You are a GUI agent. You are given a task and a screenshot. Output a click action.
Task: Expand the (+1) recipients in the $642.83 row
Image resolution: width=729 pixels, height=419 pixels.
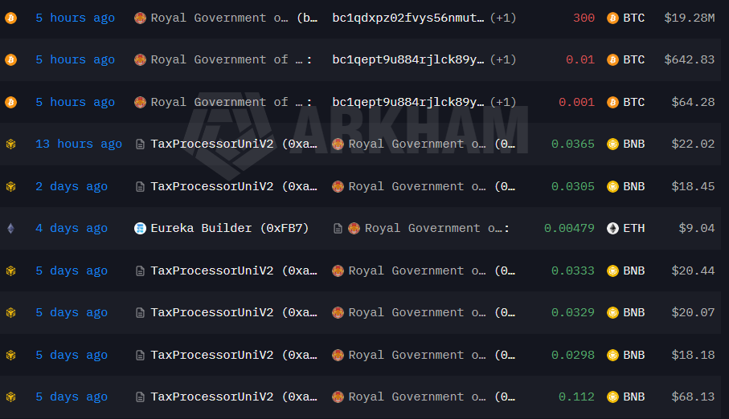[x=503, y=60]
